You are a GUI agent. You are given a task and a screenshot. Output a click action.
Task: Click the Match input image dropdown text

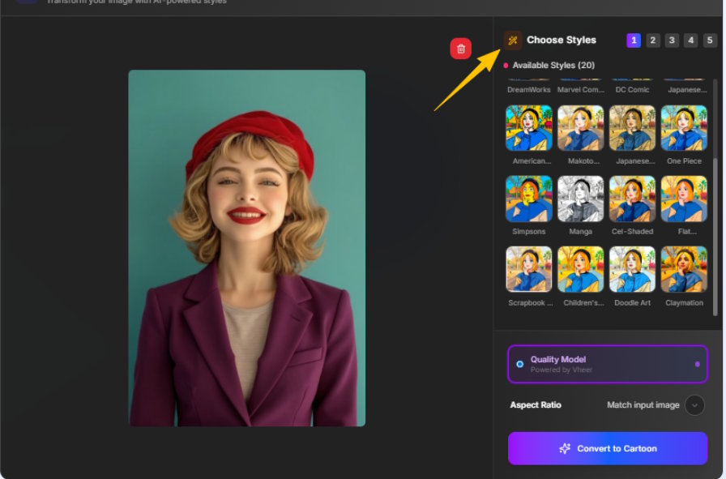coord(643,405)
